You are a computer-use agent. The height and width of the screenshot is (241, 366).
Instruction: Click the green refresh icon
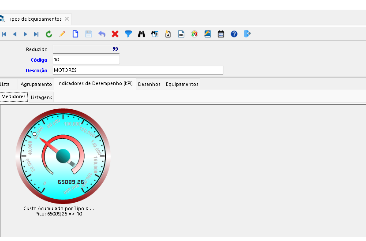[x=49, y=34]
